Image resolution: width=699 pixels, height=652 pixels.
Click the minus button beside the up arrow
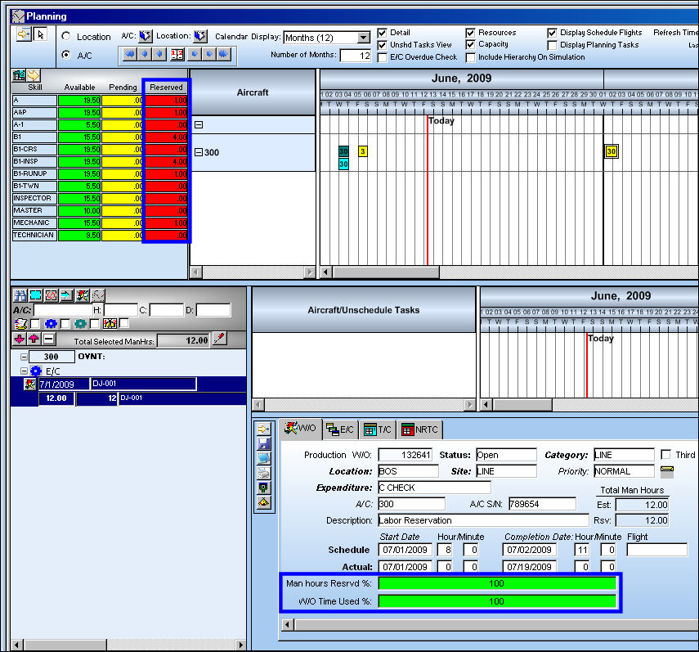pos(48,339)
